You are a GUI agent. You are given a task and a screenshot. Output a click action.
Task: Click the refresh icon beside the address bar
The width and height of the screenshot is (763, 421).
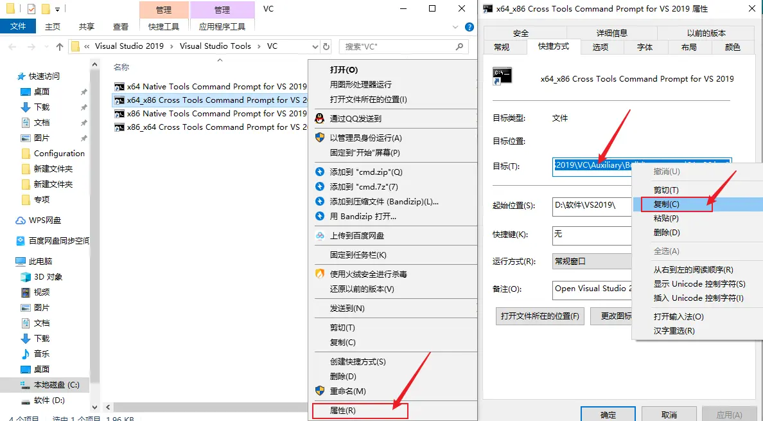point(326,47)
